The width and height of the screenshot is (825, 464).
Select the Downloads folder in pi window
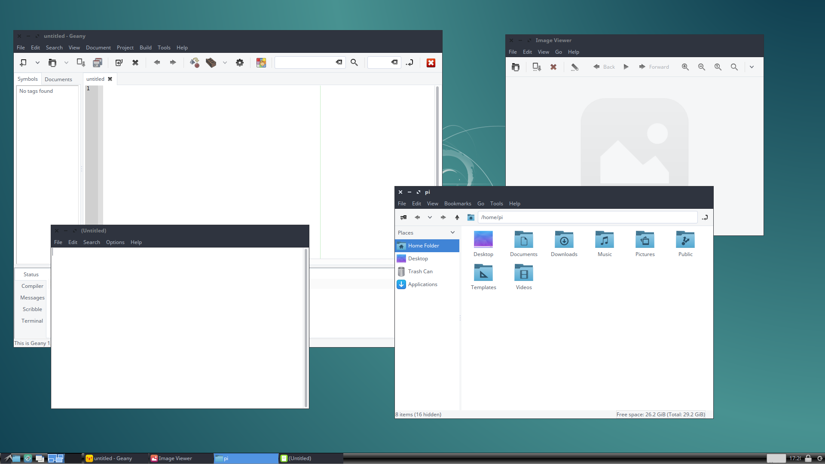(x=564, y=244)
